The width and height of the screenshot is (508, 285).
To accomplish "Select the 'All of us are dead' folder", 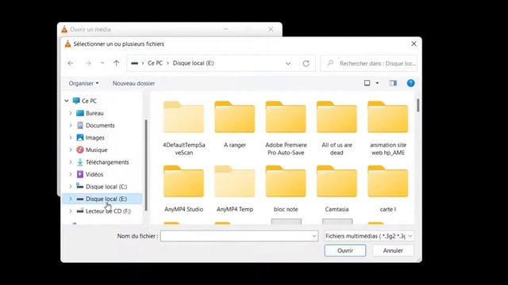I will click(x=337, y=128).
